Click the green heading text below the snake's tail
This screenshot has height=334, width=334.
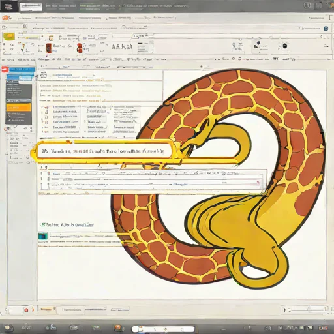pyautogui.click(x=67, y=224)
